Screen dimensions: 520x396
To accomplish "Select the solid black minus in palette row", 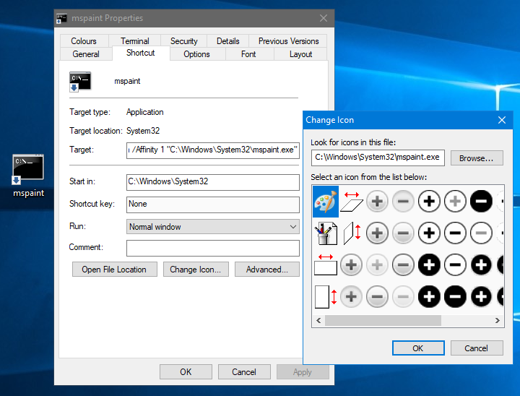I will (481, 201).
